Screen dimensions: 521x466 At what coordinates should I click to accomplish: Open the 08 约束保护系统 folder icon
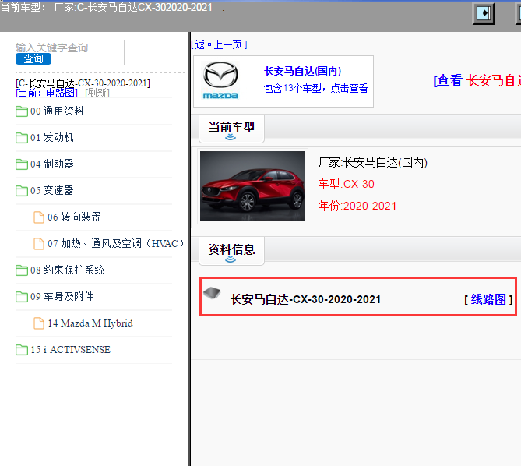coord(22,270)
